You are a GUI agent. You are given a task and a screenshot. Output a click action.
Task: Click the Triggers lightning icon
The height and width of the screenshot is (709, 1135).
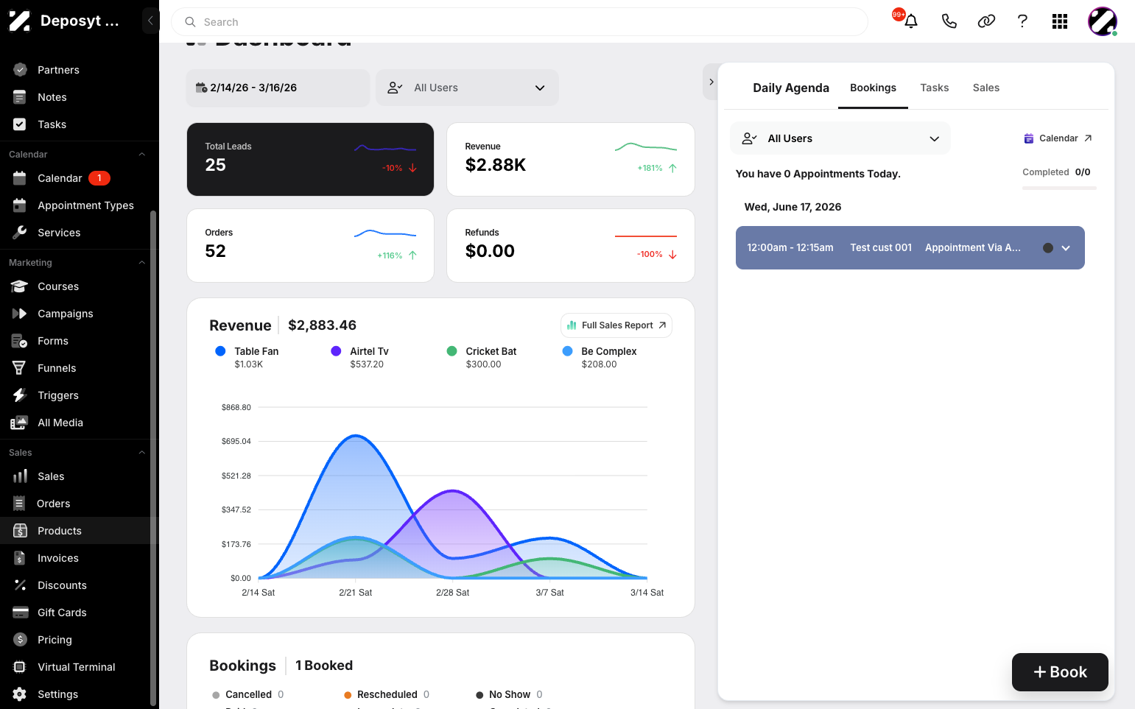coord(20,395)
